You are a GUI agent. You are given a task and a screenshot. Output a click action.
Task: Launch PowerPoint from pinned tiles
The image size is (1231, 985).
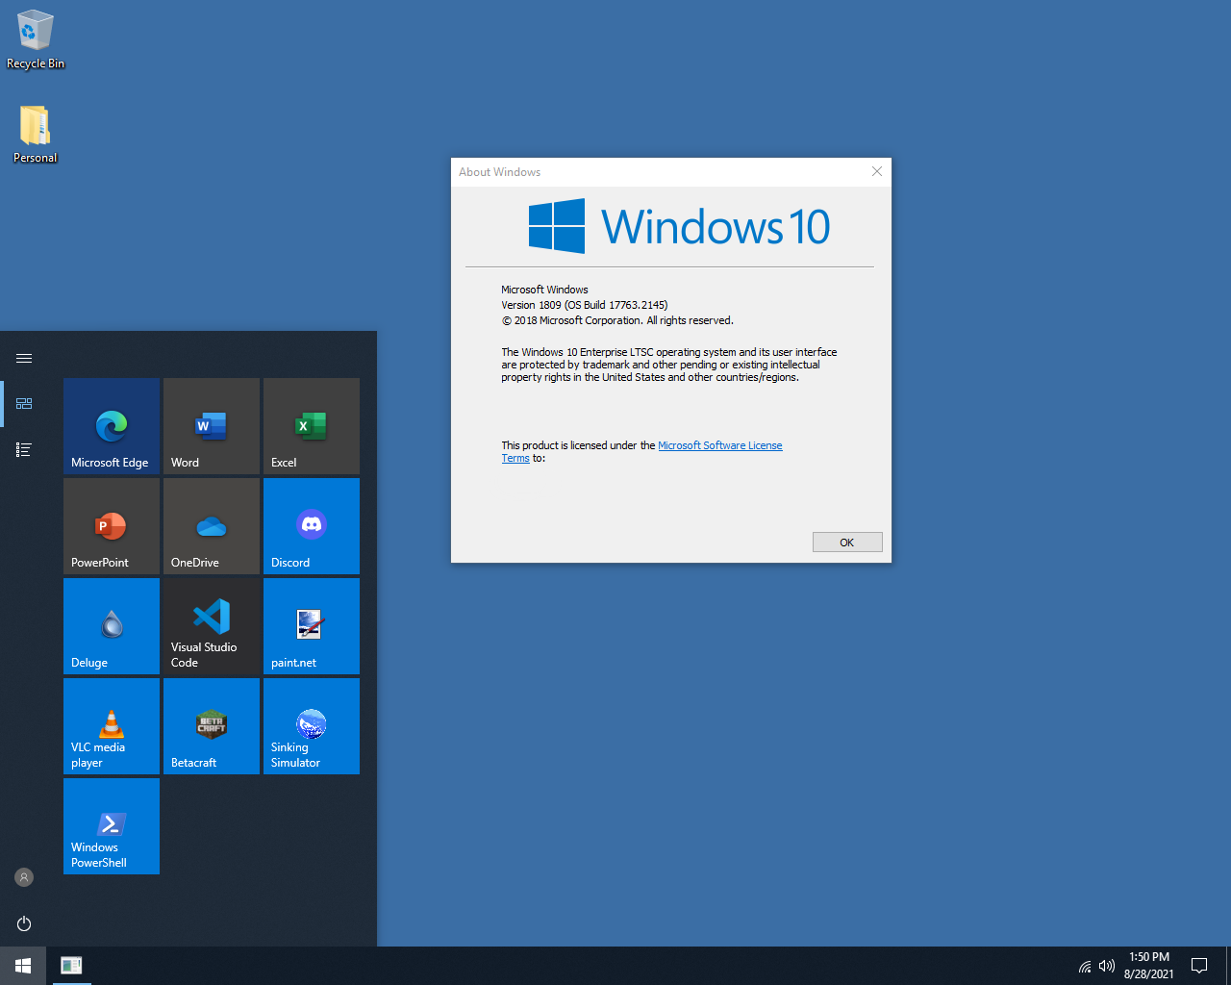tap(112, 525)
